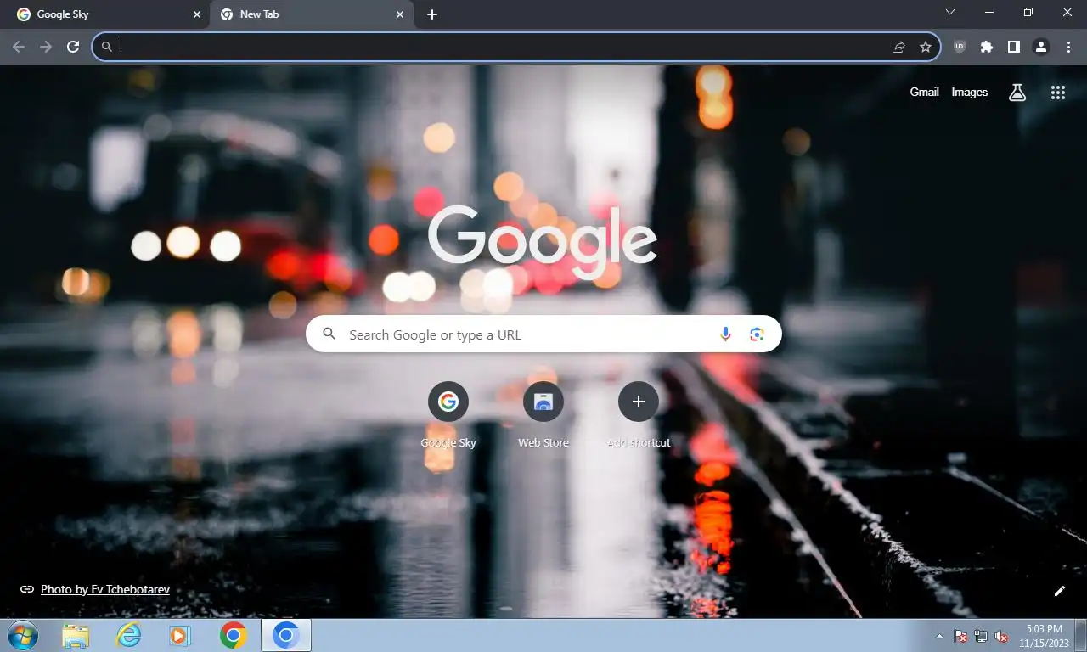
Task: Click the muted volume tray icon
Action: tap(1001, 636)
